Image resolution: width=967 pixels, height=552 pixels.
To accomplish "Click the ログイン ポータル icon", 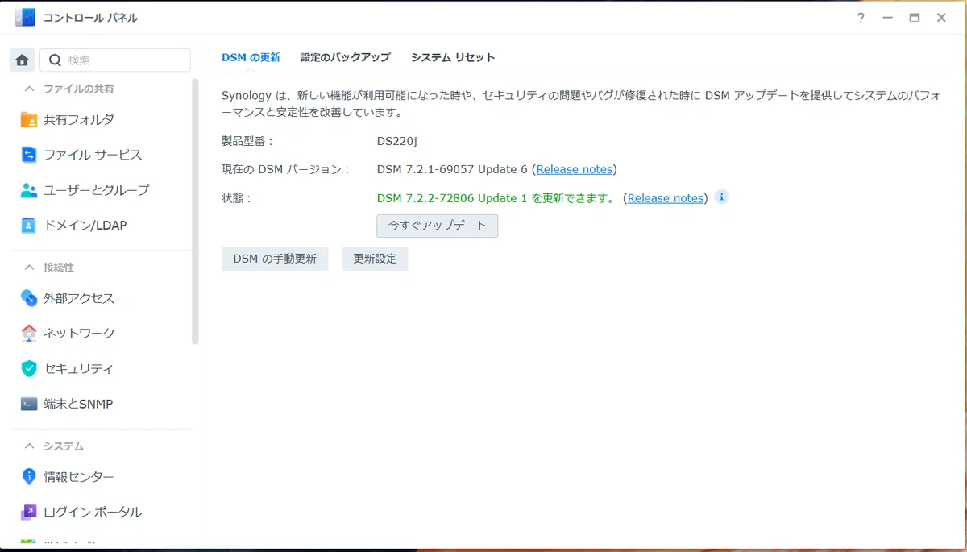I will [x=29, y=512].
